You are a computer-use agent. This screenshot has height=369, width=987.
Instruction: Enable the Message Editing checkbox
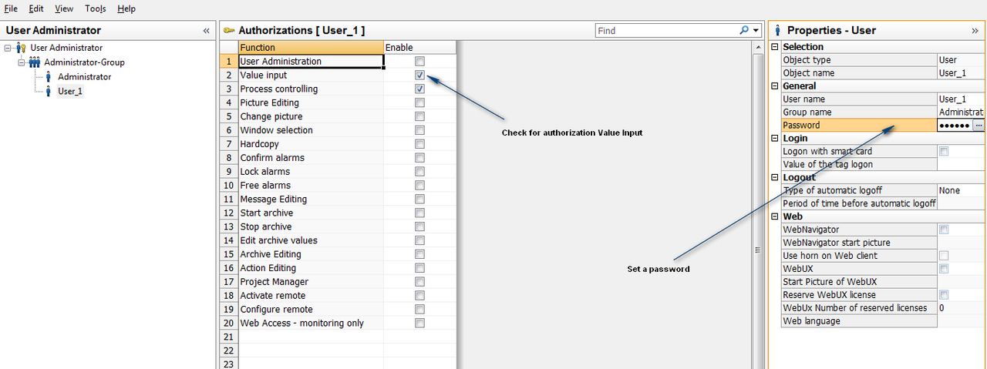pyautogui.click(x=419, y=200)
